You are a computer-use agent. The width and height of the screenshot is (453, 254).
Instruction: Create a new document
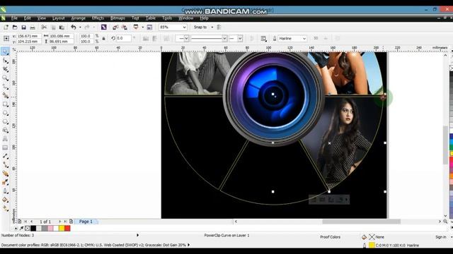click(x=6, y=27)
